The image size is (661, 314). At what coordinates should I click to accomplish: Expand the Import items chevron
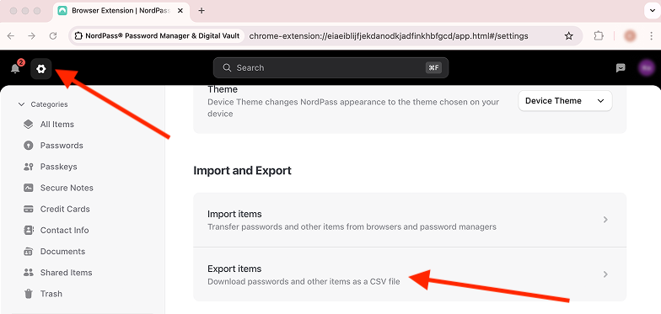[x=605, y=220]
